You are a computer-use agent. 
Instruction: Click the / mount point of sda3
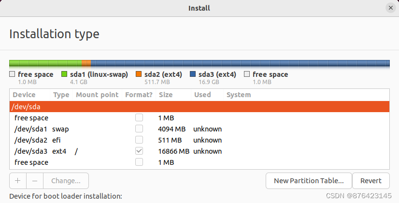76,151
